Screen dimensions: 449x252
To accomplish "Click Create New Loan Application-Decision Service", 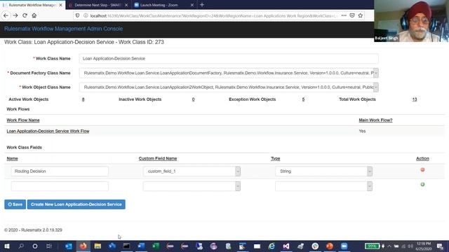I will [x=76, y=204].
